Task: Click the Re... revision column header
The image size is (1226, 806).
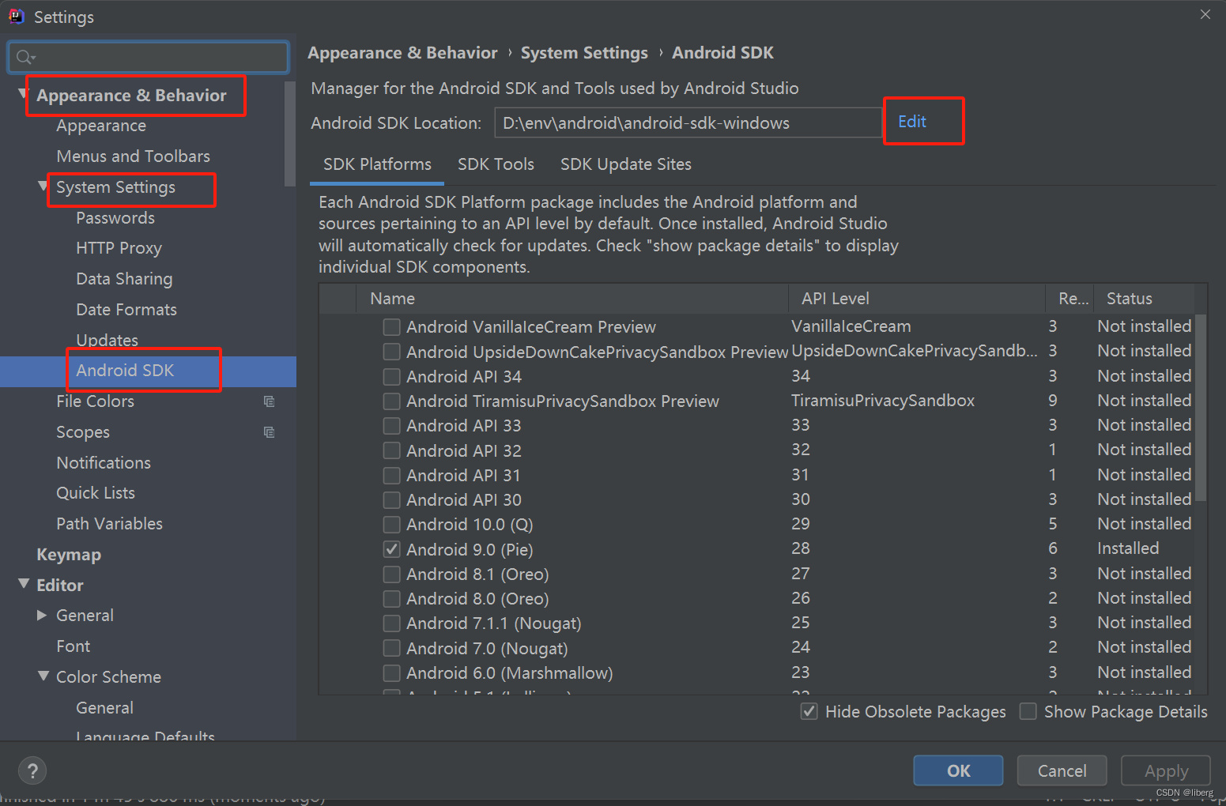Action: pyautogui.click(x=1070, y=299)
